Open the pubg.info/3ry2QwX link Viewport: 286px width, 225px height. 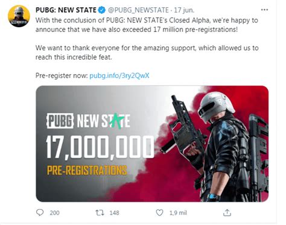pos(119,75)
